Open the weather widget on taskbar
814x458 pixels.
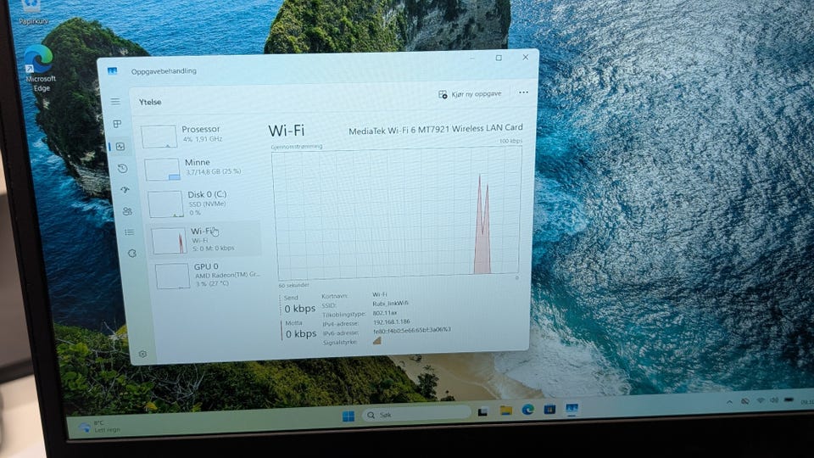(98, 427)
